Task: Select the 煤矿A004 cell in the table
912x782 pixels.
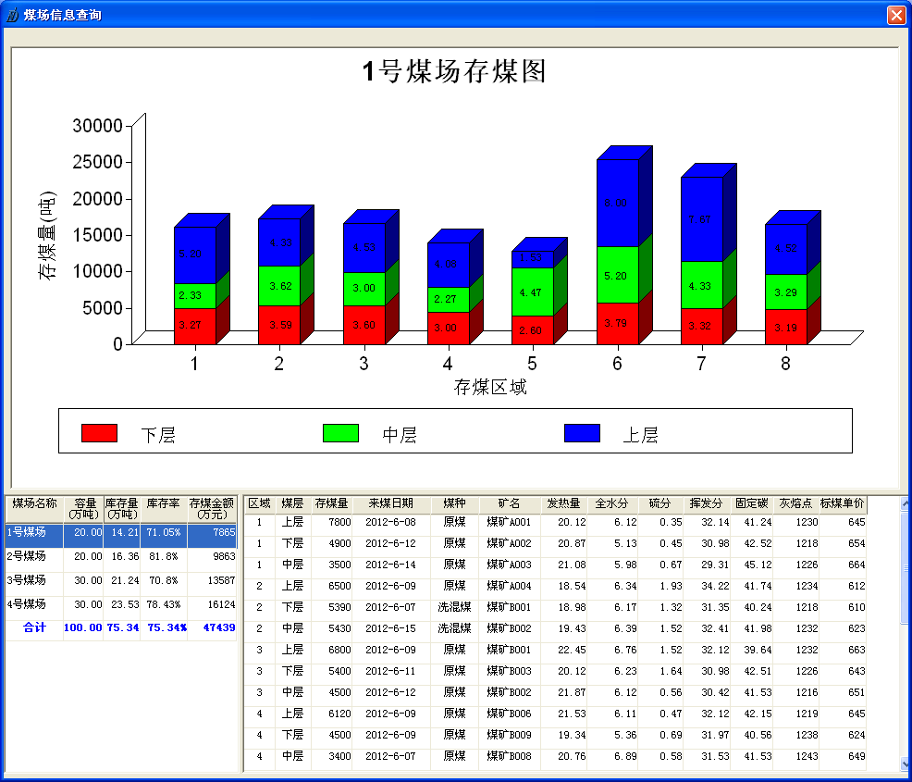Action: tap(509, 586)
